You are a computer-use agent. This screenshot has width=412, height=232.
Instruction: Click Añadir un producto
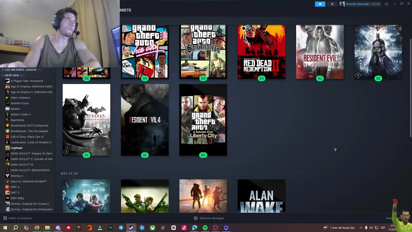[x=20, y=218]
